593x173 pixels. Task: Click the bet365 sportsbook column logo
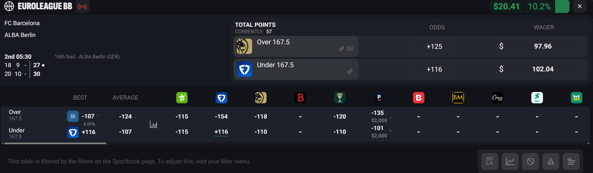click(x=576, y=98)
